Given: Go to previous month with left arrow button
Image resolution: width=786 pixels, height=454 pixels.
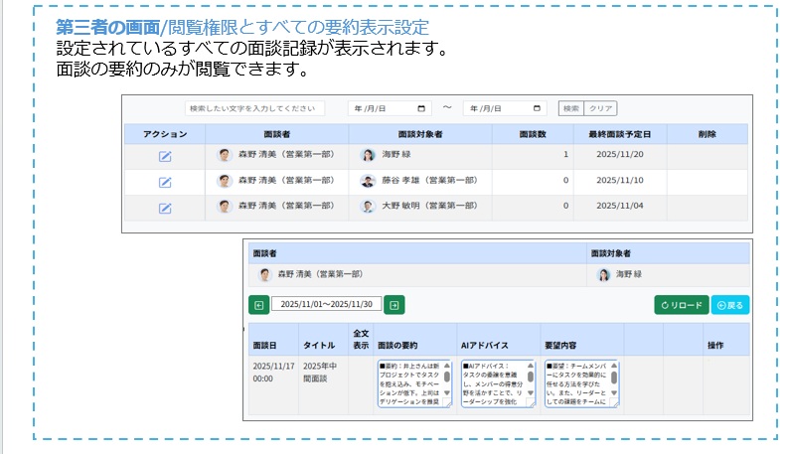Looking at the screenshot, I should [x=258, y=305].
